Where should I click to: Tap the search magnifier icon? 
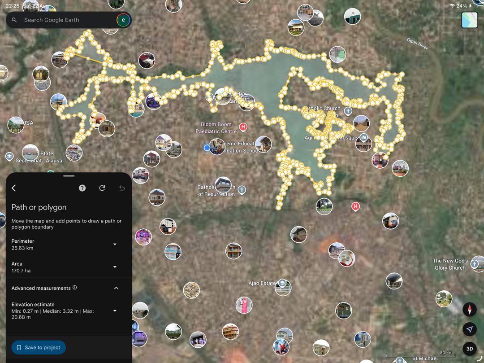coord(14,20)
